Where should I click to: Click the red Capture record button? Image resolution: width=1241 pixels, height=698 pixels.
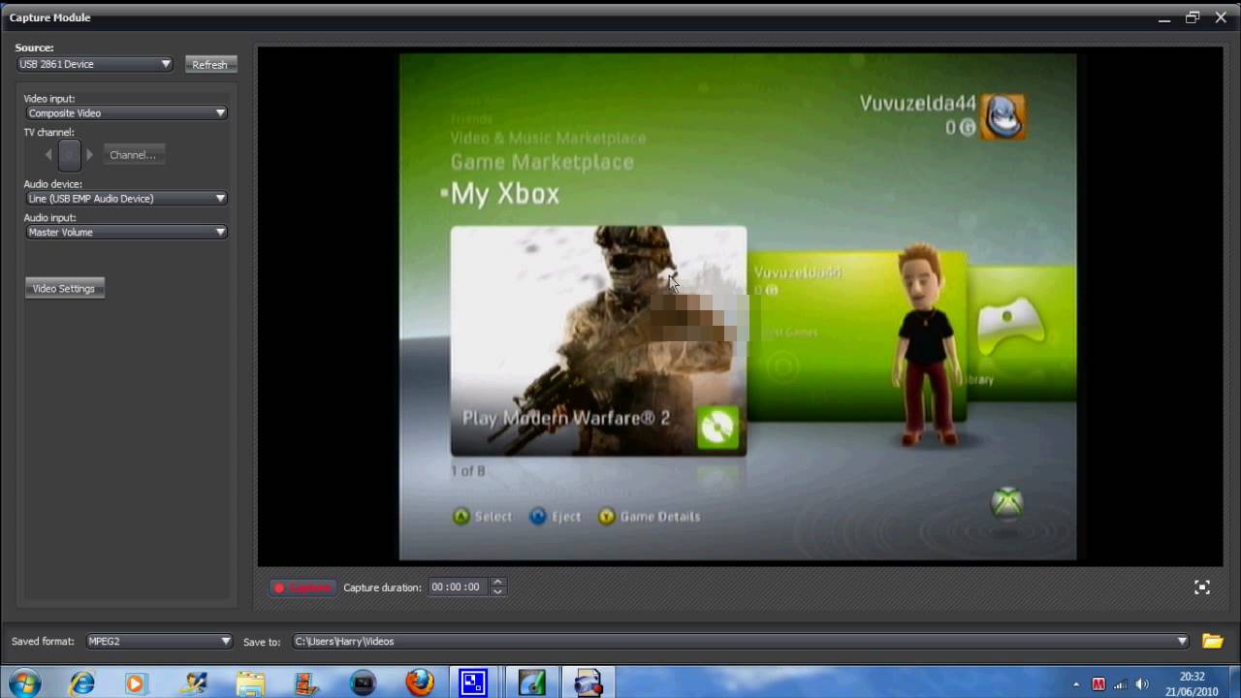coord(302,587)
